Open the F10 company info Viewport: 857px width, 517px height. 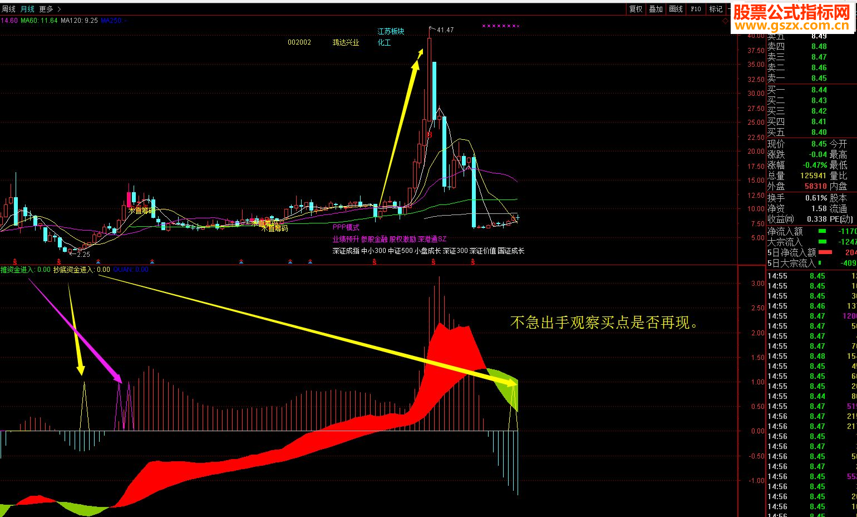tap(696, 9)
